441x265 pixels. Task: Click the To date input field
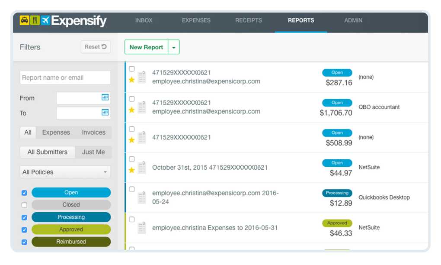[83, 113]
